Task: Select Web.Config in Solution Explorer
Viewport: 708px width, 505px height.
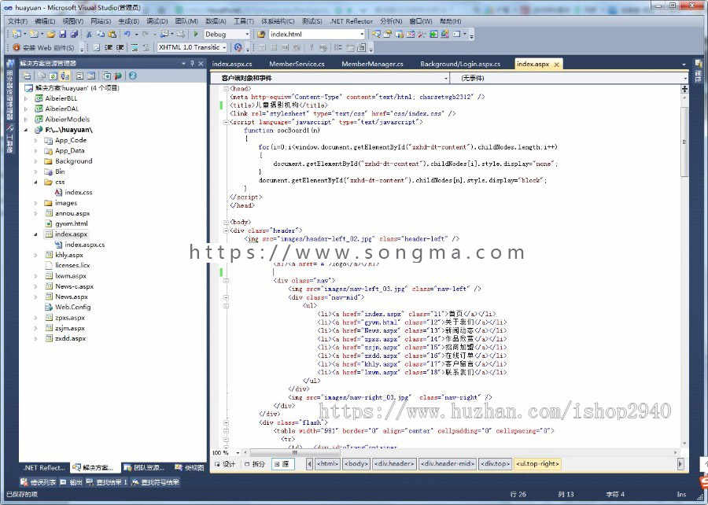Action: pos(72,308)
